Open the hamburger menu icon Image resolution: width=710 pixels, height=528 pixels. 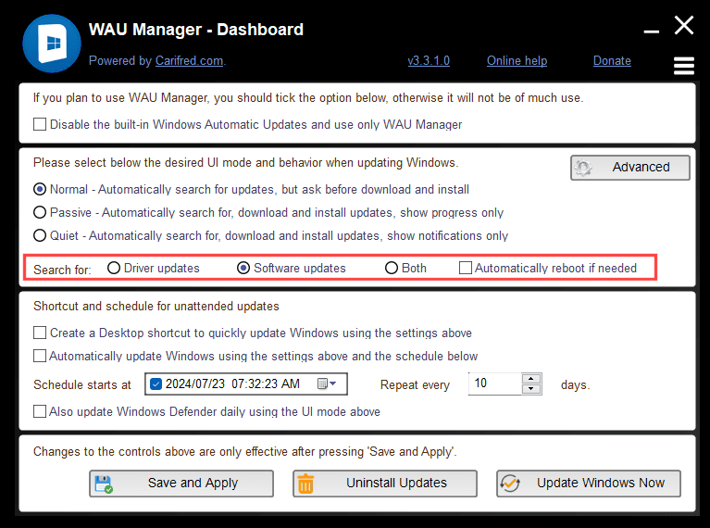coord(684,66)
